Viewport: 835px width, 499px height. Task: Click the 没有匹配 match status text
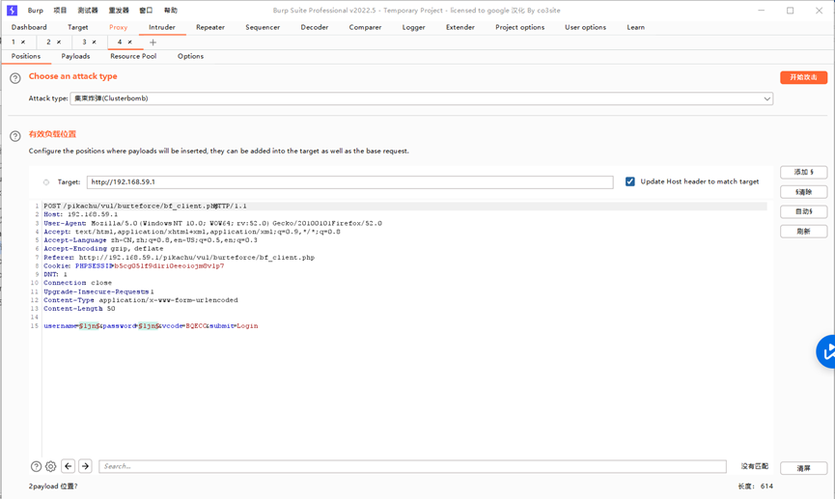point(755,466)
